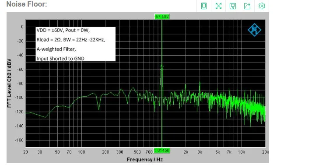This screenshot has width=319, height=165.
Task: Click the 100 frequency tick label
Action: click(81, 152)
